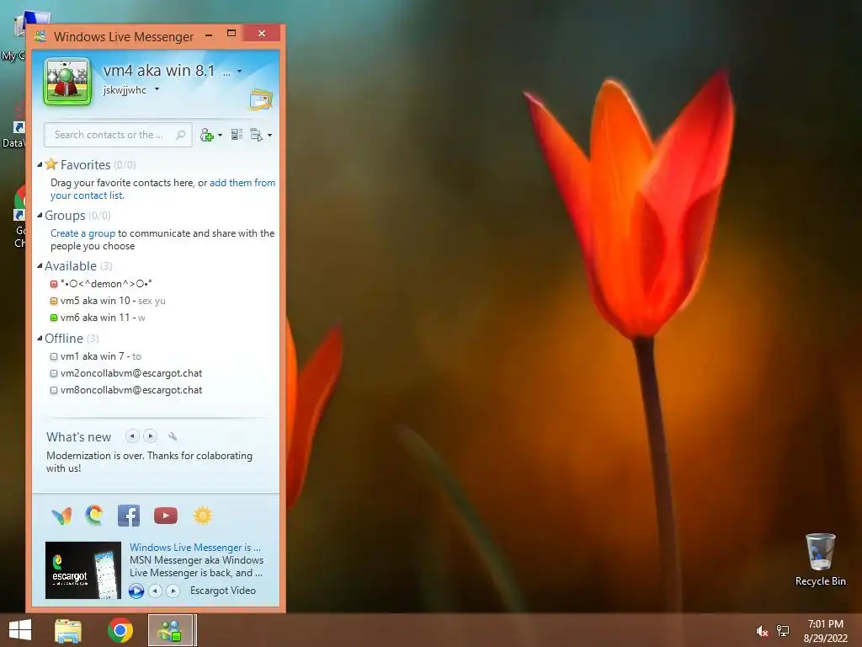This screenshot has width=862, height=647.
Task: Launch Google Chrome from the taskbar
Action: coord(120,630)
